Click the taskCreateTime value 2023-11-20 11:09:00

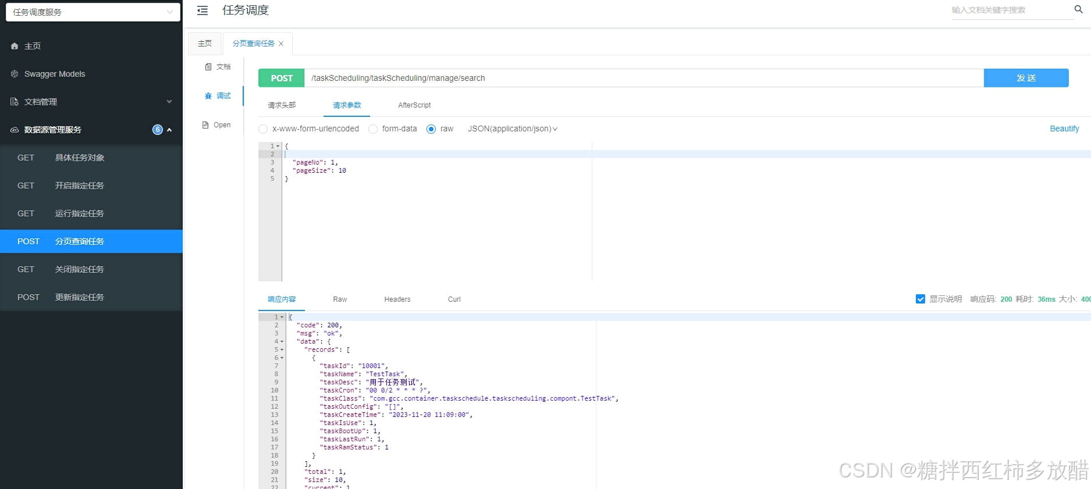coord(429,415)
